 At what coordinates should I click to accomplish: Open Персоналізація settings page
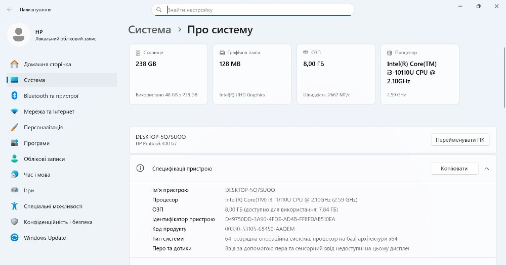tap(62, 127)
